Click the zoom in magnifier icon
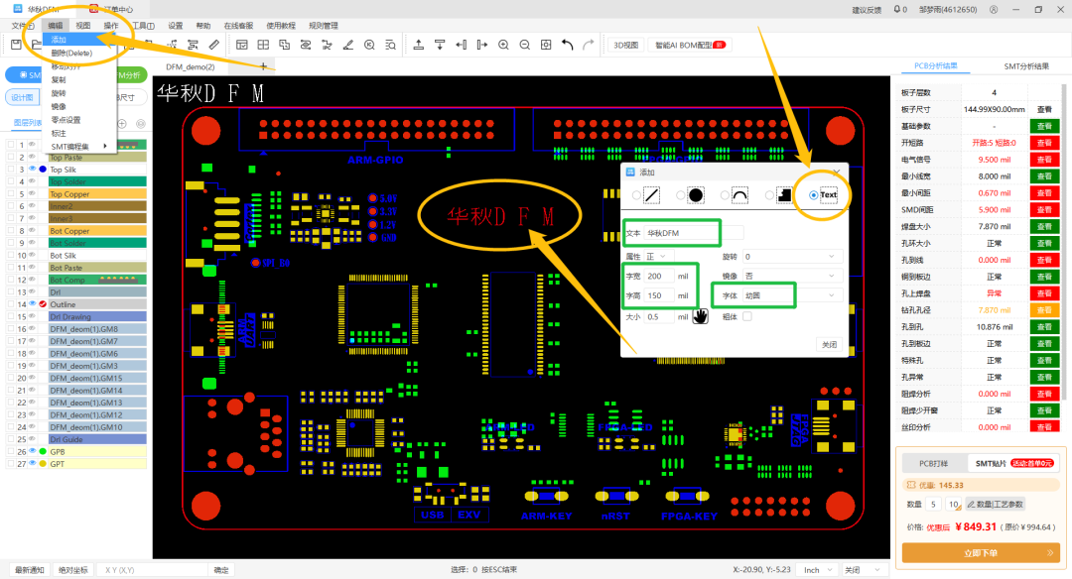 (x=503, y=45)
